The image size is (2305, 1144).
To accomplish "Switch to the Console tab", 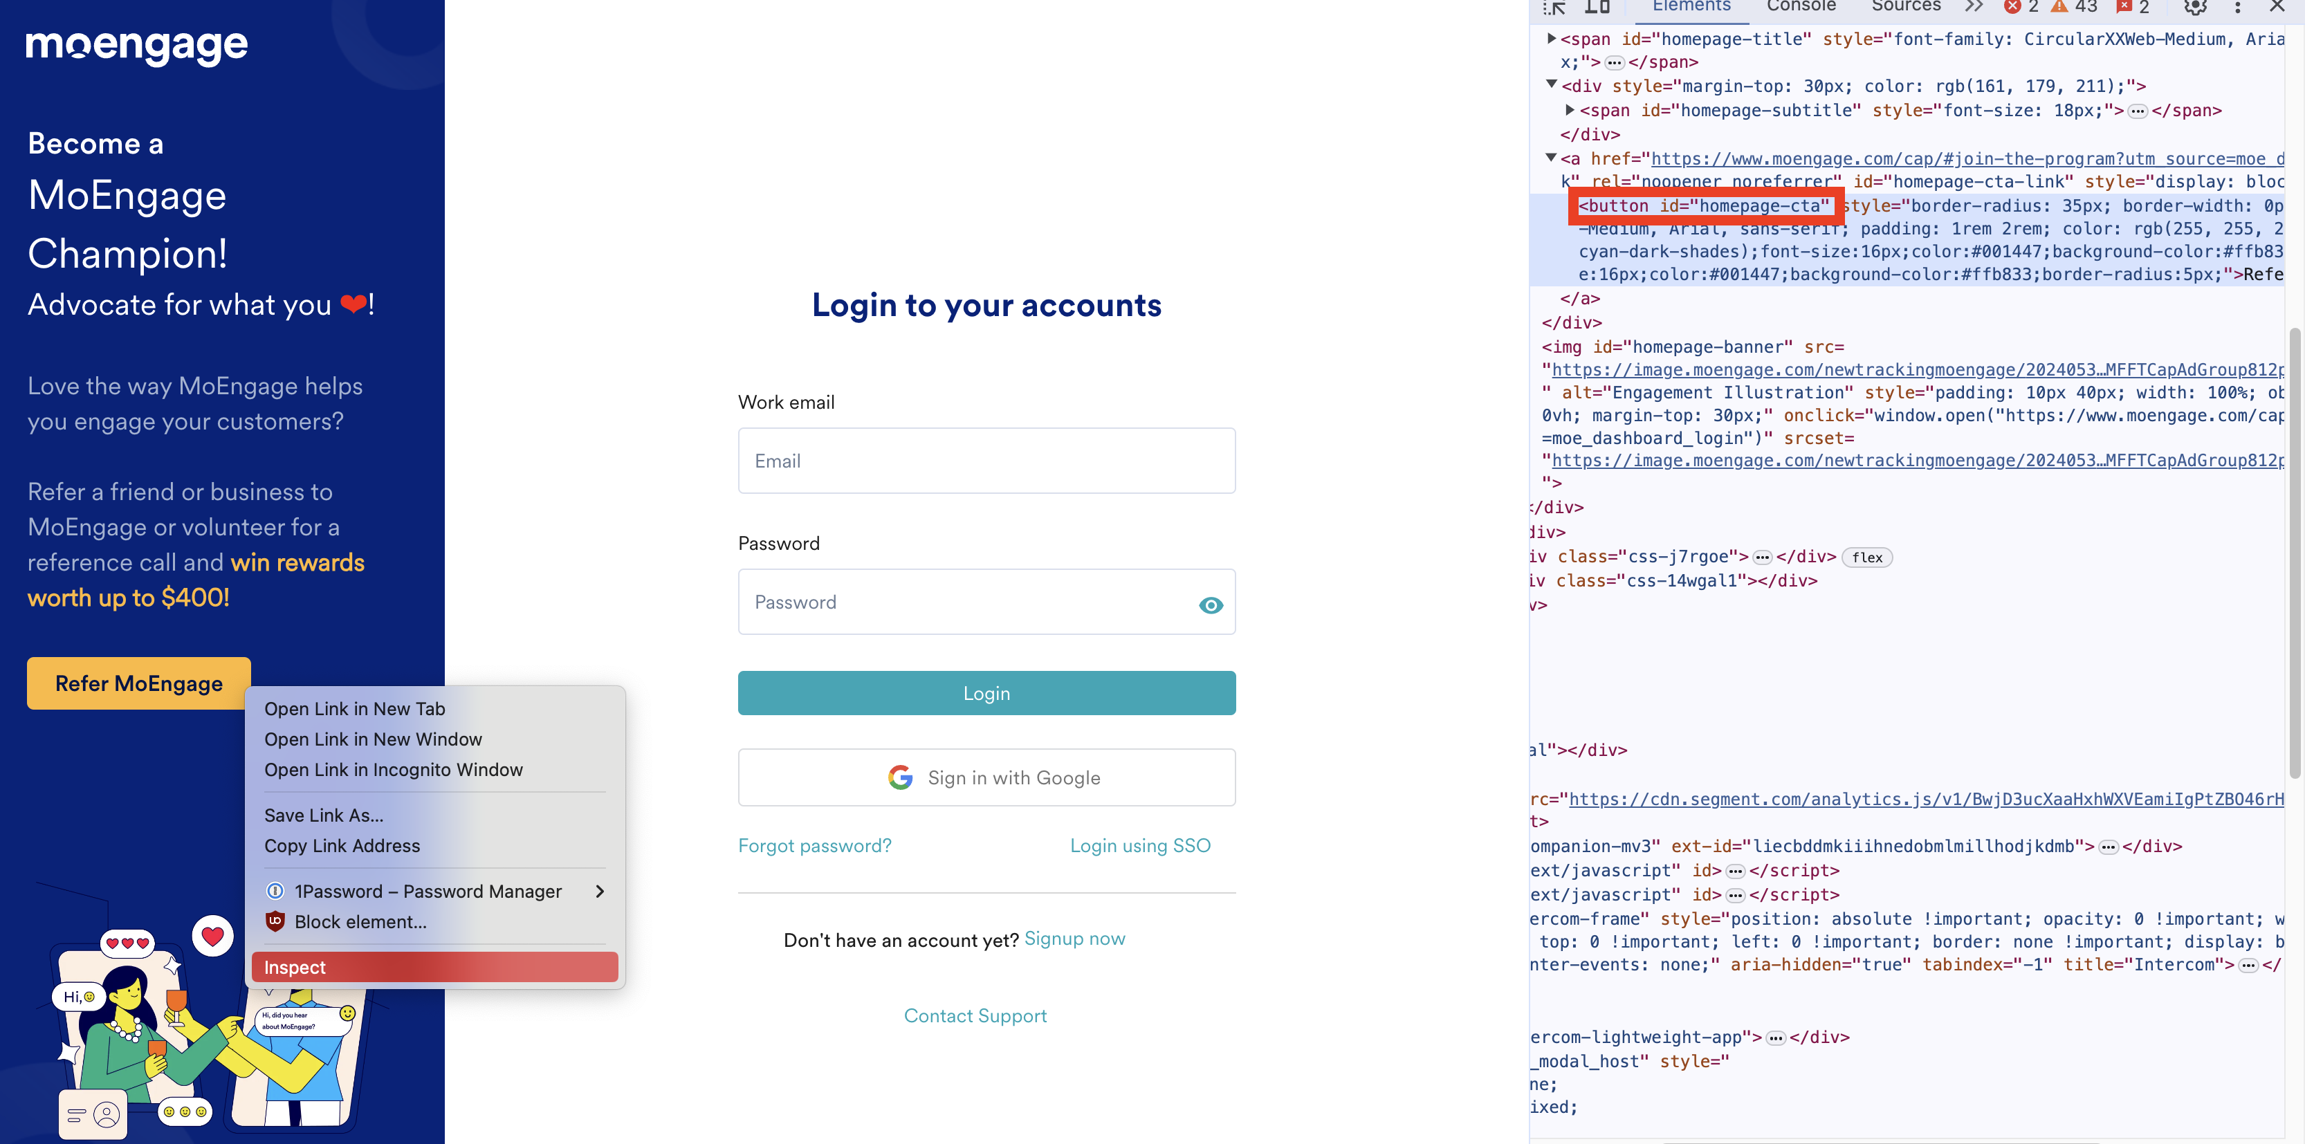I will click(1800, 7).
